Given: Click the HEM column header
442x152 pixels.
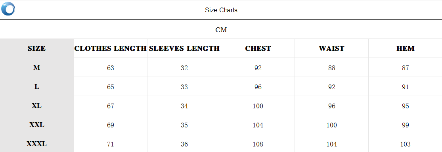Looking at the screenshot, I should 406,48.
